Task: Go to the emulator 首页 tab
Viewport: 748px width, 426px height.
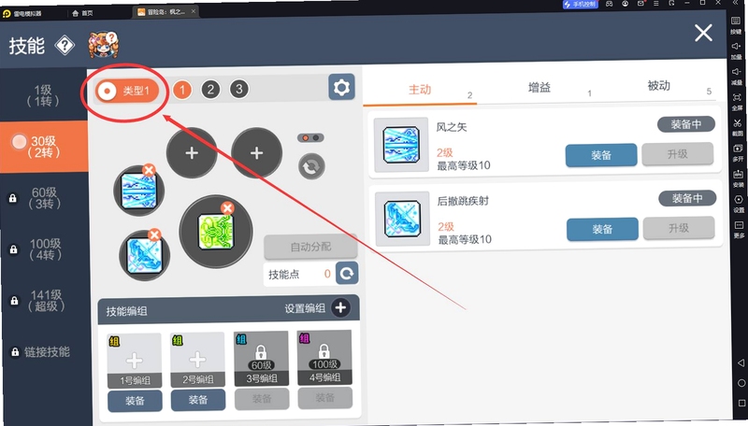Action: click(x=82, y=13)
